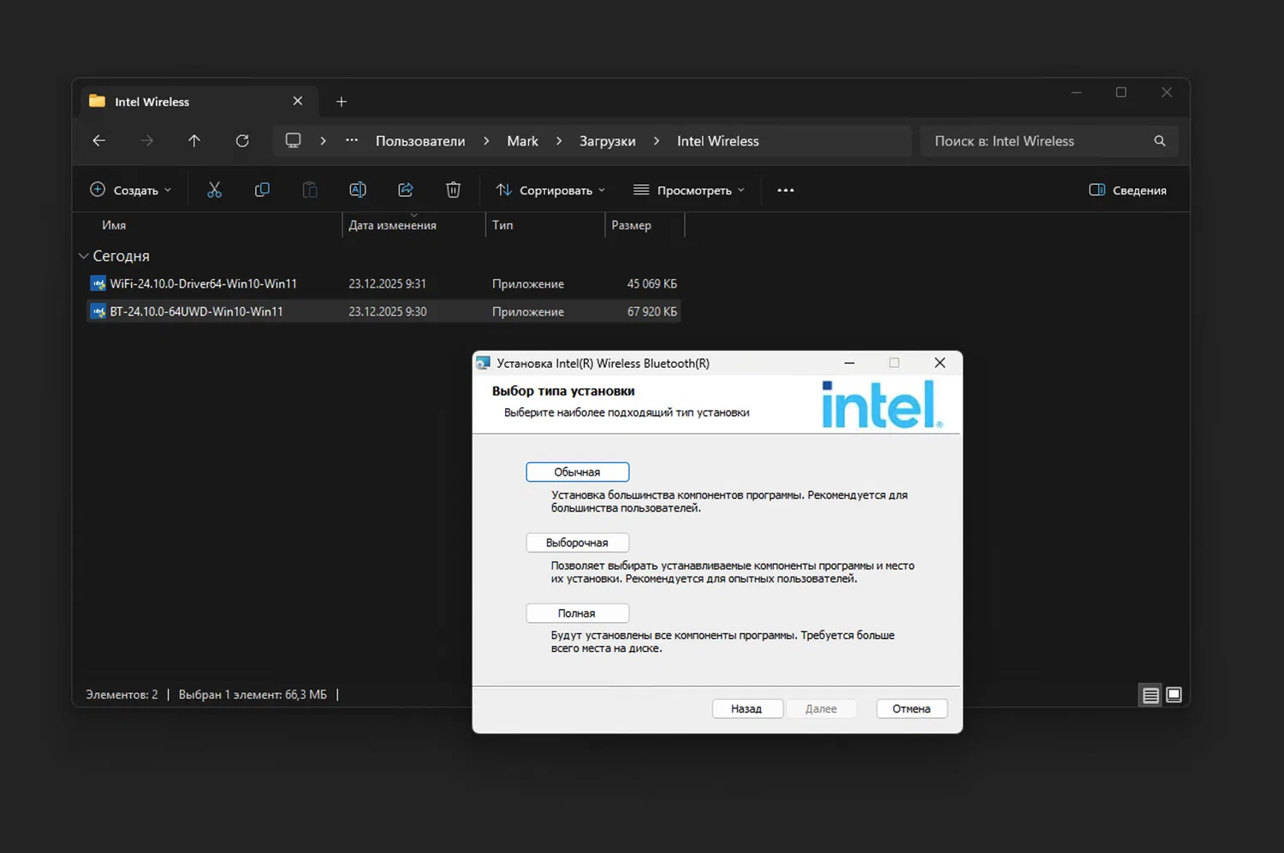
Task: Pick the Полная installation type
Action: coord(577,613)
